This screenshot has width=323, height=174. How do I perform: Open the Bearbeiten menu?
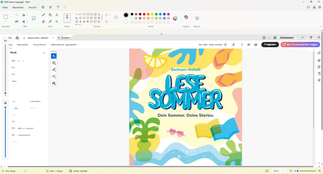coord(18,7)
